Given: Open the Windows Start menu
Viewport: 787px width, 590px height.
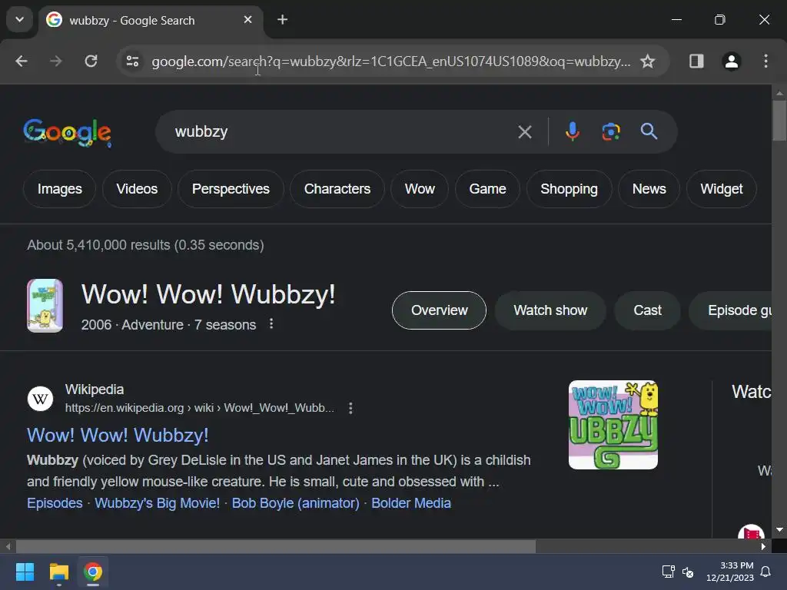Looking at the screenshot, I should (x=25, y=572).
